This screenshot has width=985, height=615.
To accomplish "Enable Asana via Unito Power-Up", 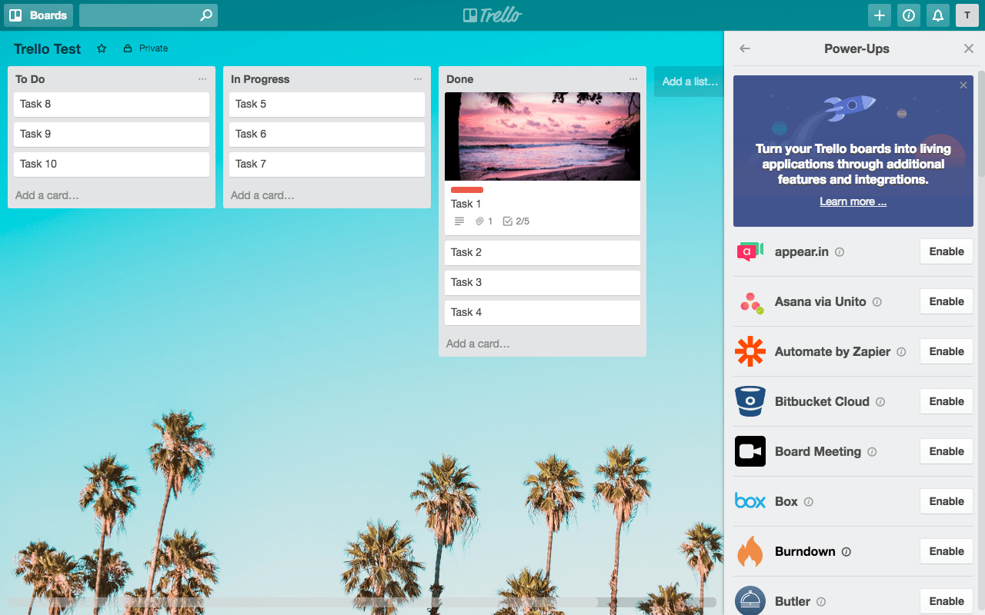I will [947, 301].
